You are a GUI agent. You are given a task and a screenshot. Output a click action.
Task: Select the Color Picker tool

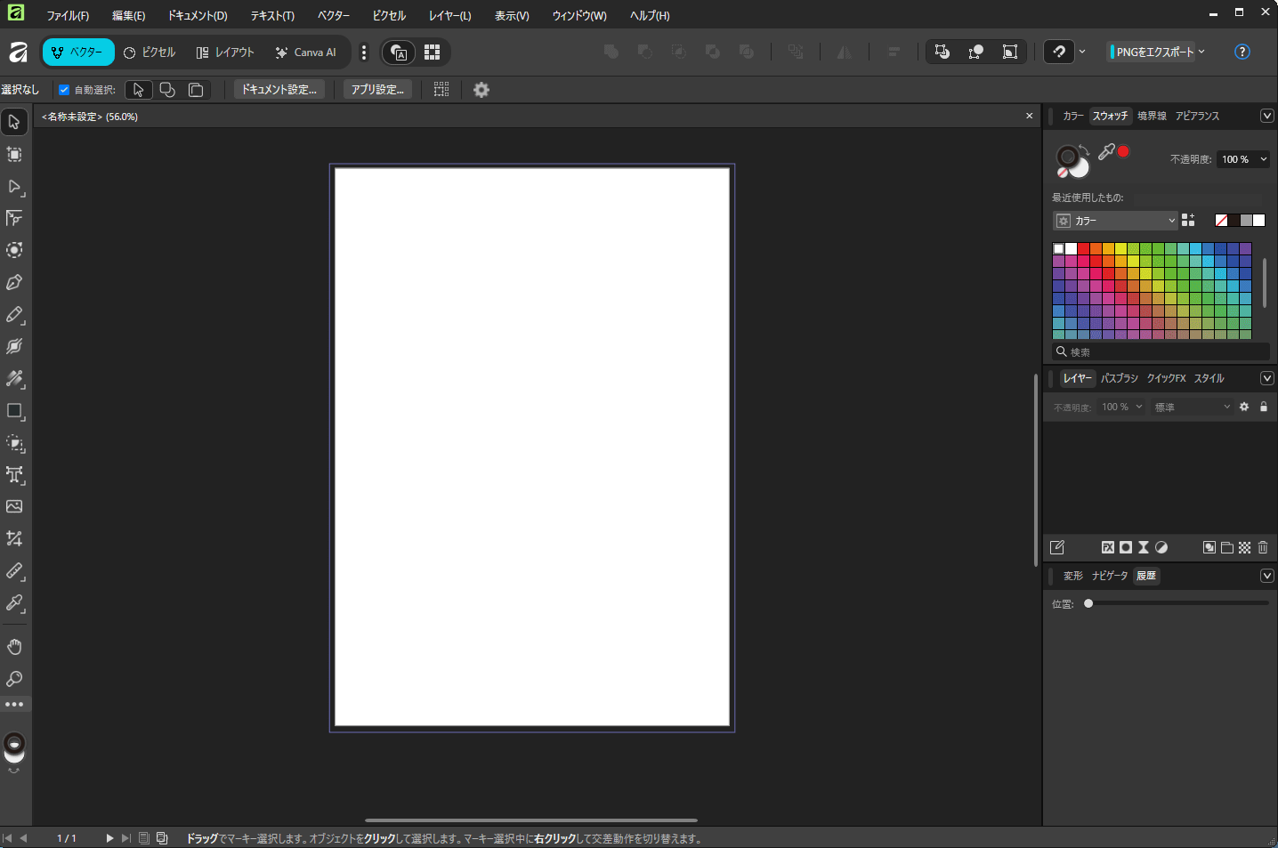(14, 604)
